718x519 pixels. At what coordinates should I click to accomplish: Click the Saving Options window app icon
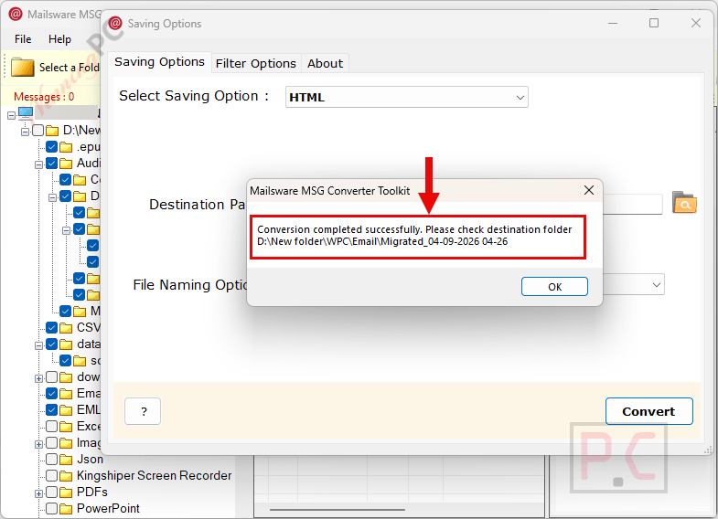[115, 23]
